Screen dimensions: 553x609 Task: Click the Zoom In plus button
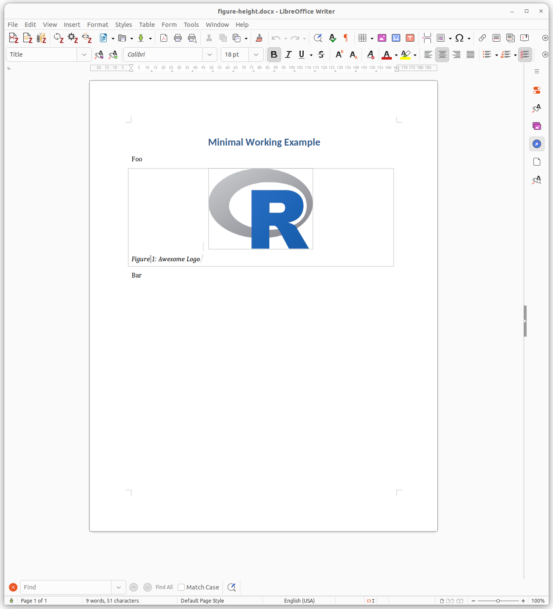tap(523, 601)
